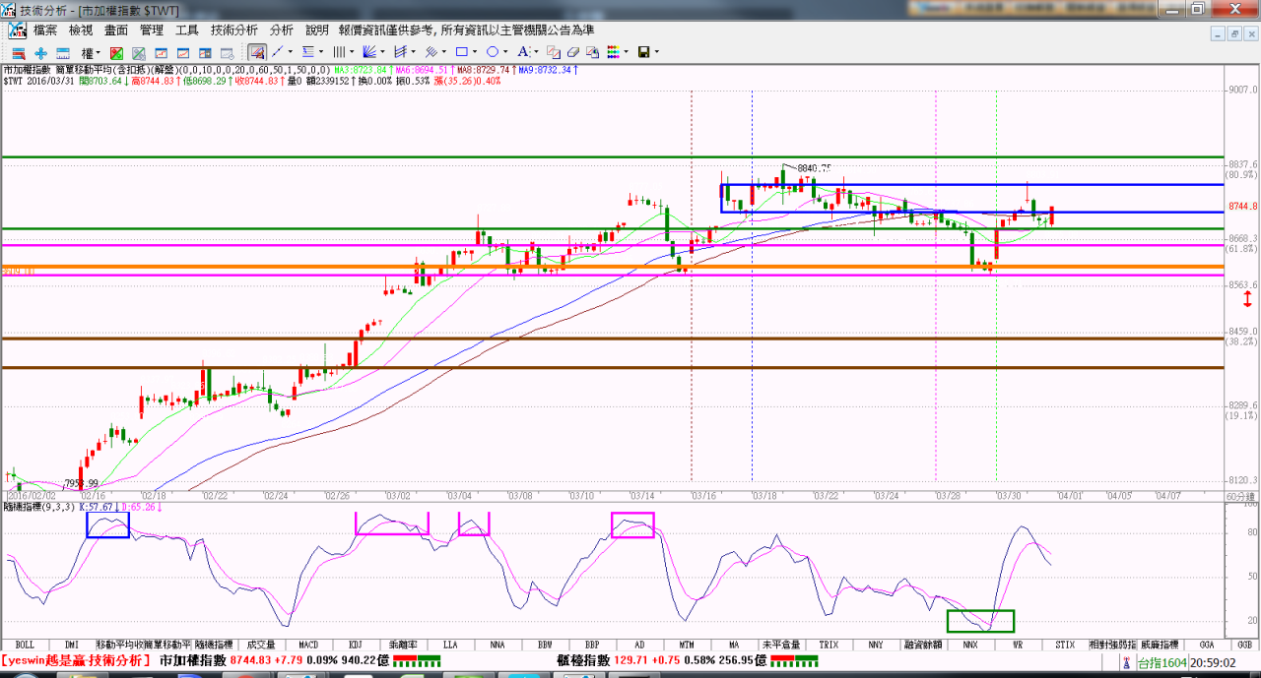The height and width of the screenshot is (678, 1261).
Task: Select the BOLL indicator tab
Action: coord(24,645)
